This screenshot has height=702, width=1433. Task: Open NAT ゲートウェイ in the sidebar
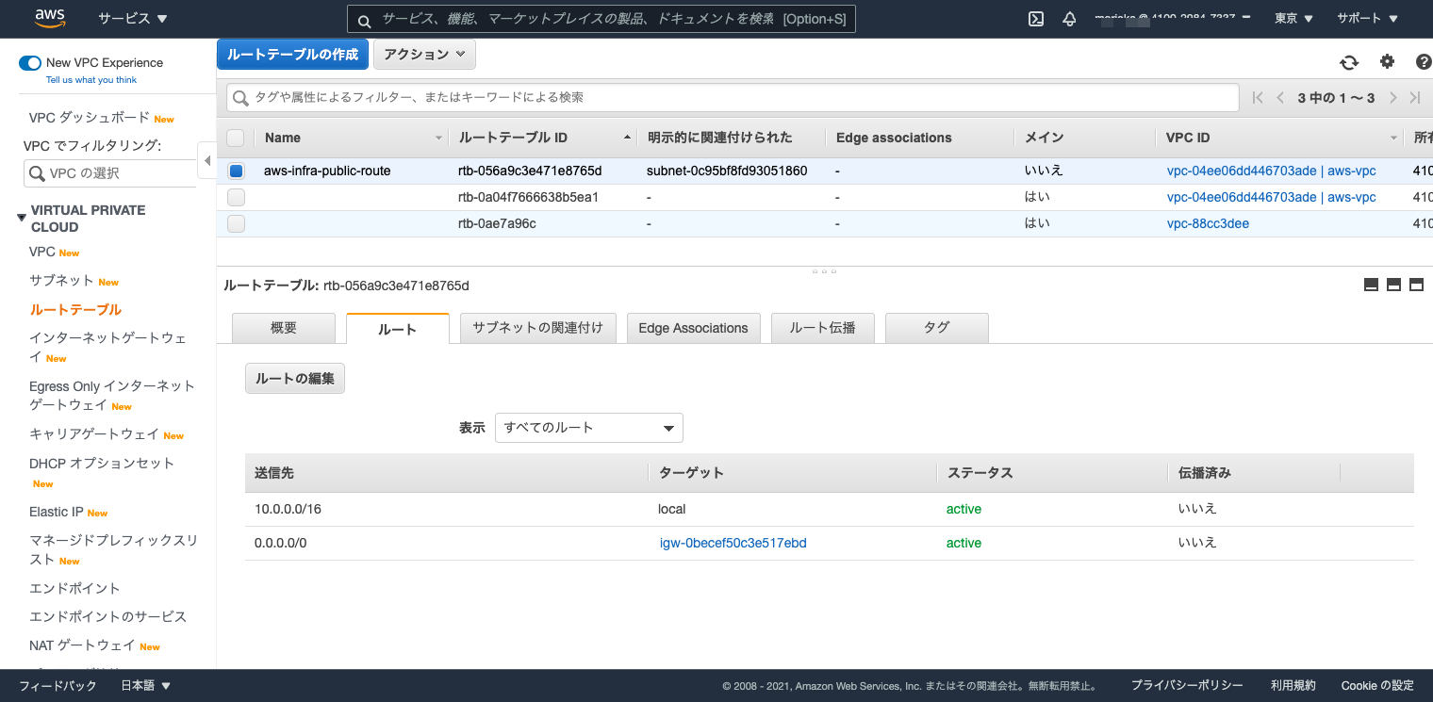click(82, 645)
